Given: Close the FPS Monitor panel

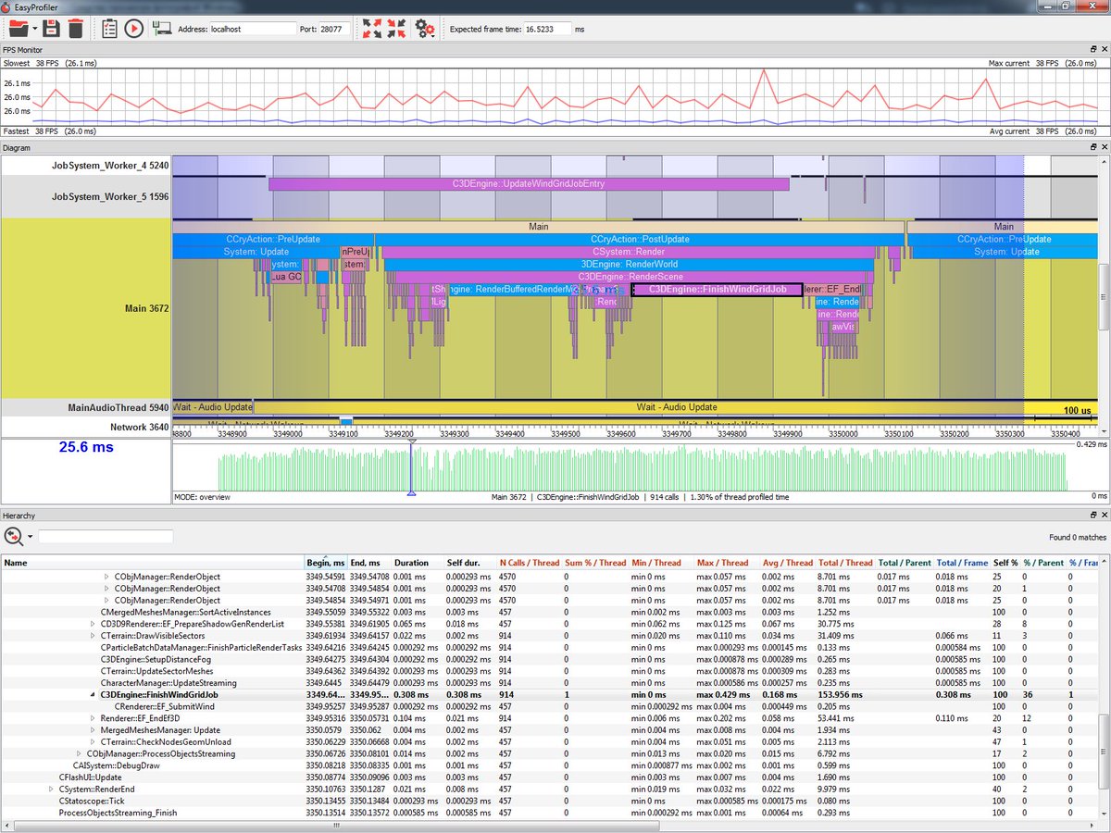Looking at the screenshot, I should 1104,49.
